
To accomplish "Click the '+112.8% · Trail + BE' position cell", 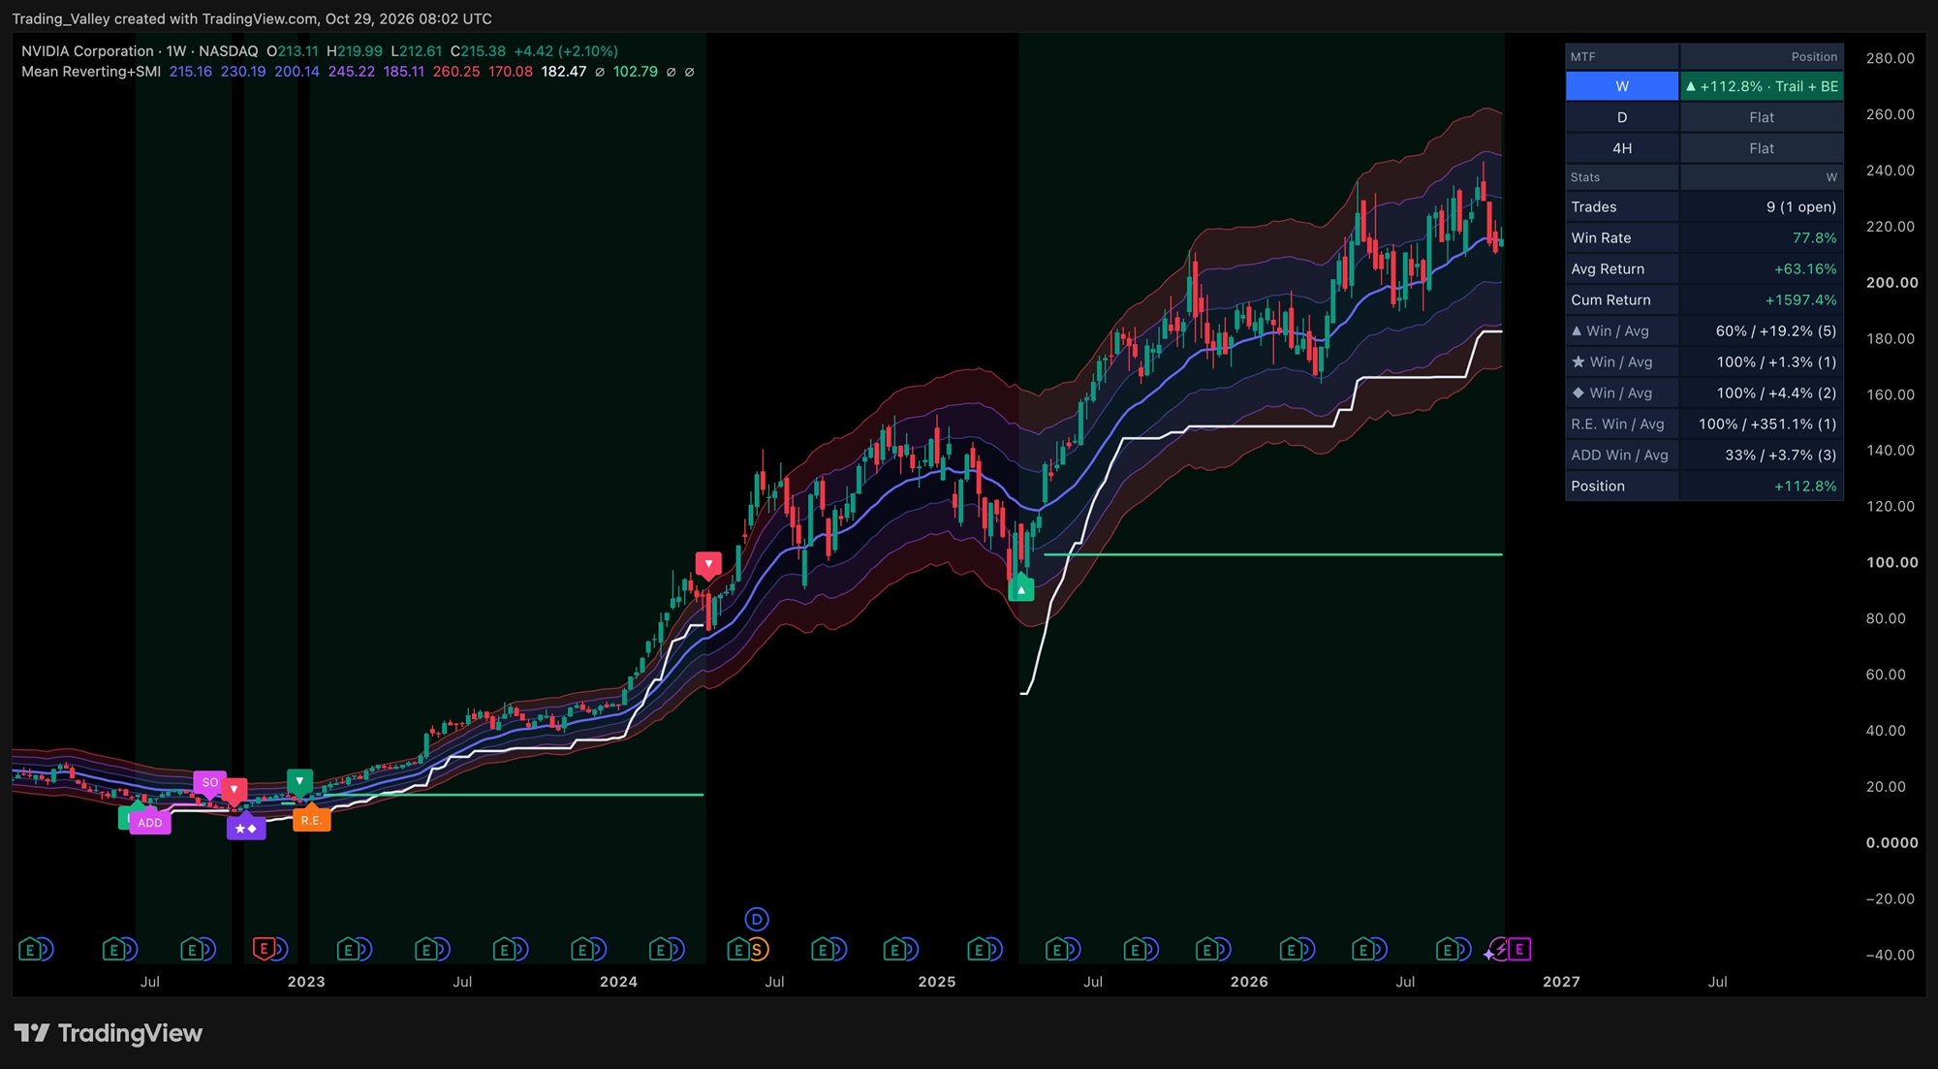I will coord(1762,86).
